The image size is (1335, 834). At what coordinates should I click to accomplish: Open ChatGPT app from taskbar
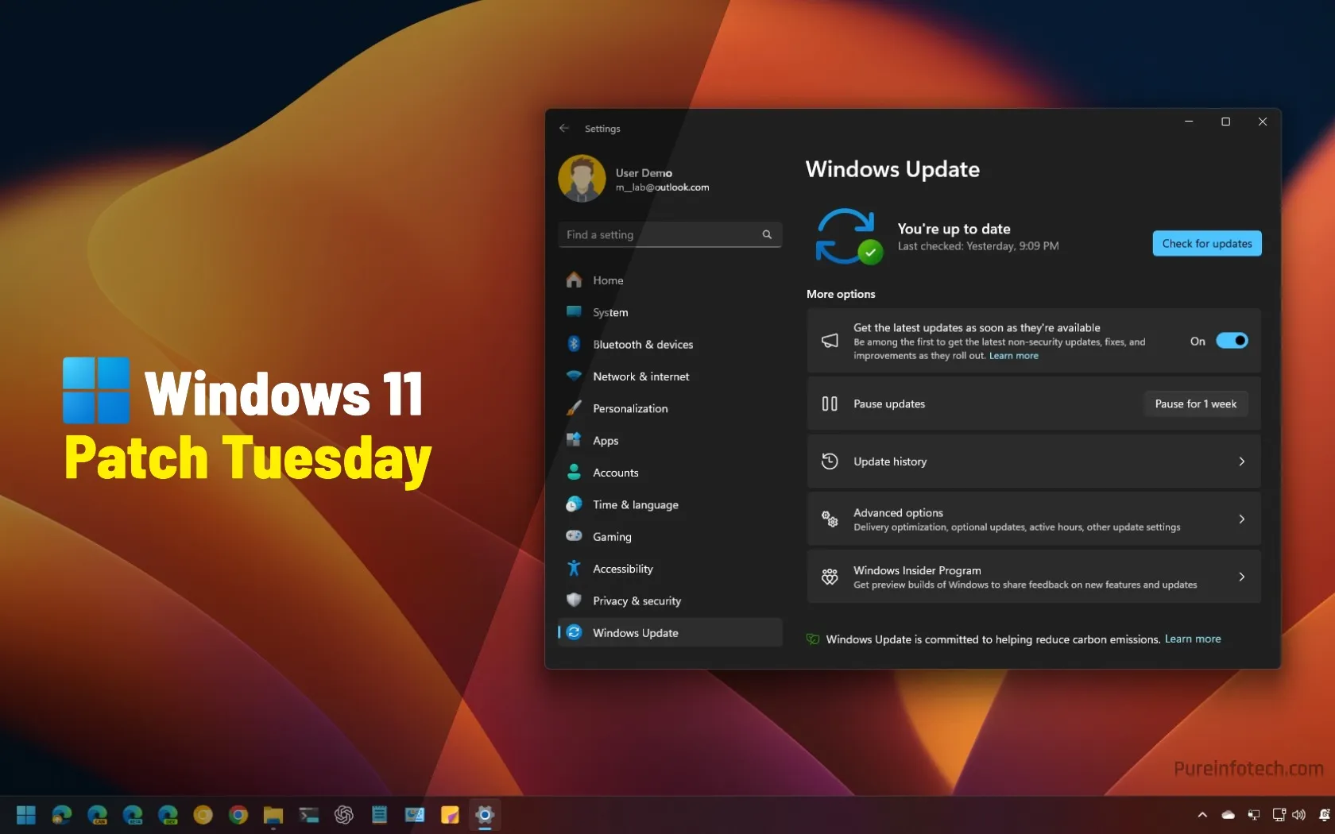point(344,815)
